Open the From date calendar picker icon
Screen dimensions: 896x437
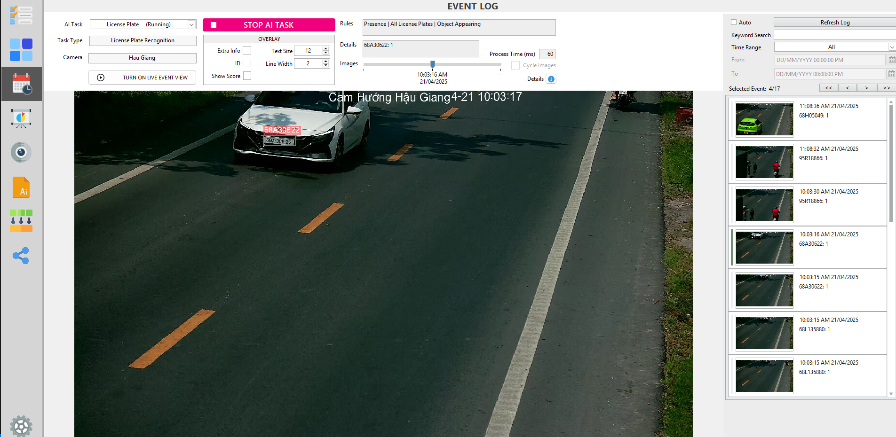[891, 60]
